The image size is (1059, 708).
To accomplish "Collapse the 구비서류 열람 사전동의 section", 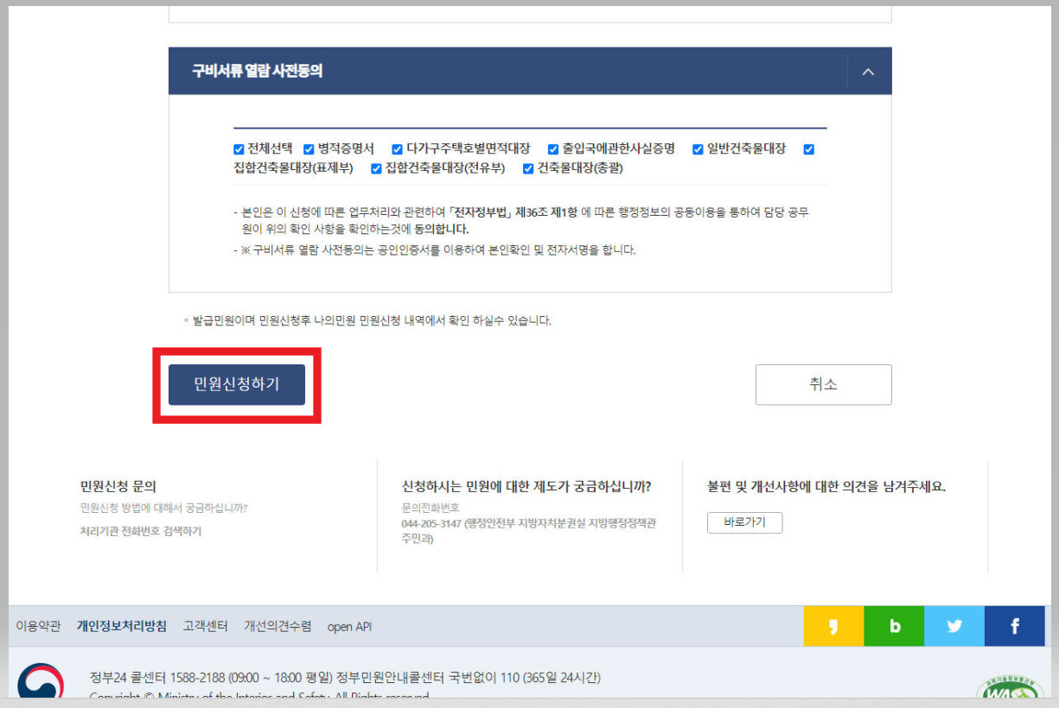I will point(869,72).
